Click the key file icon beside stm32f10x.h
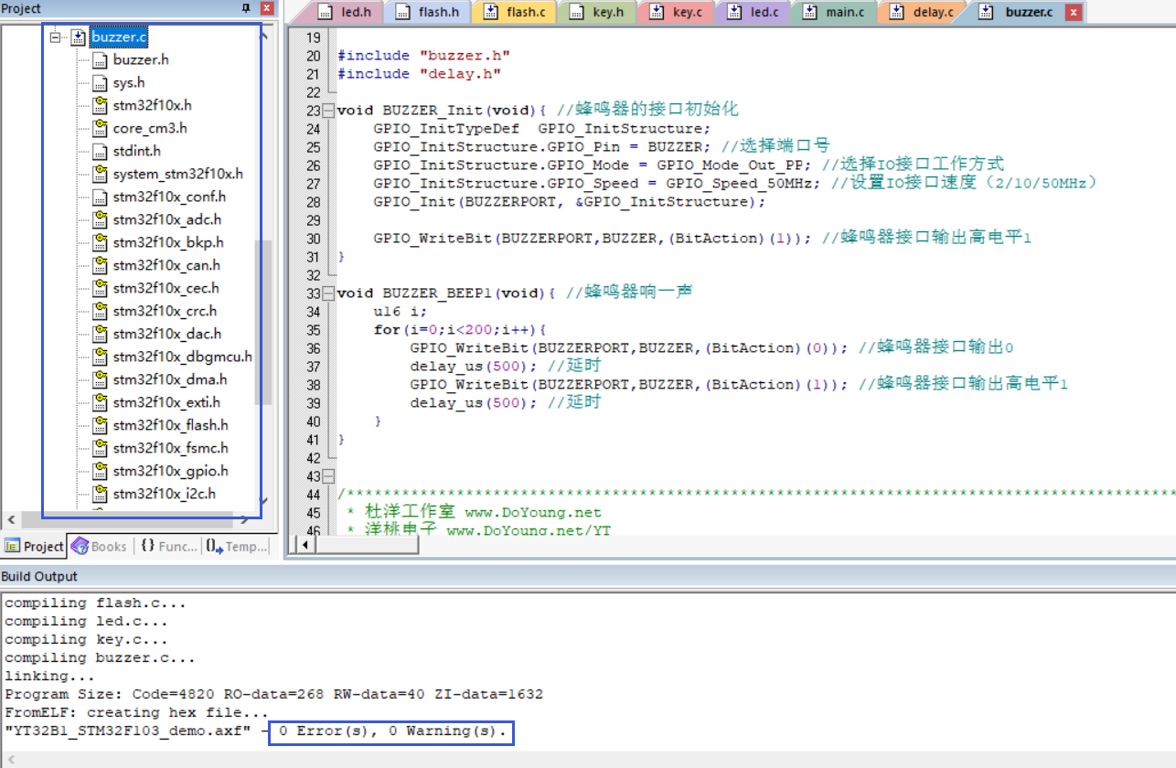Viewport: 1176px width, 768px height. [99, 106]
